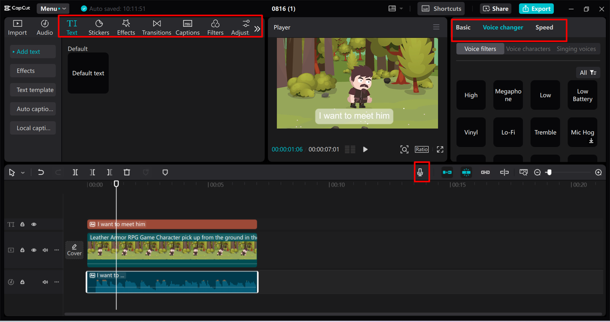Image resolution: width=610 pixels, height=322 pixels.
Task: Open the Effects tab in top toolbar
Action: coord(126,28)
